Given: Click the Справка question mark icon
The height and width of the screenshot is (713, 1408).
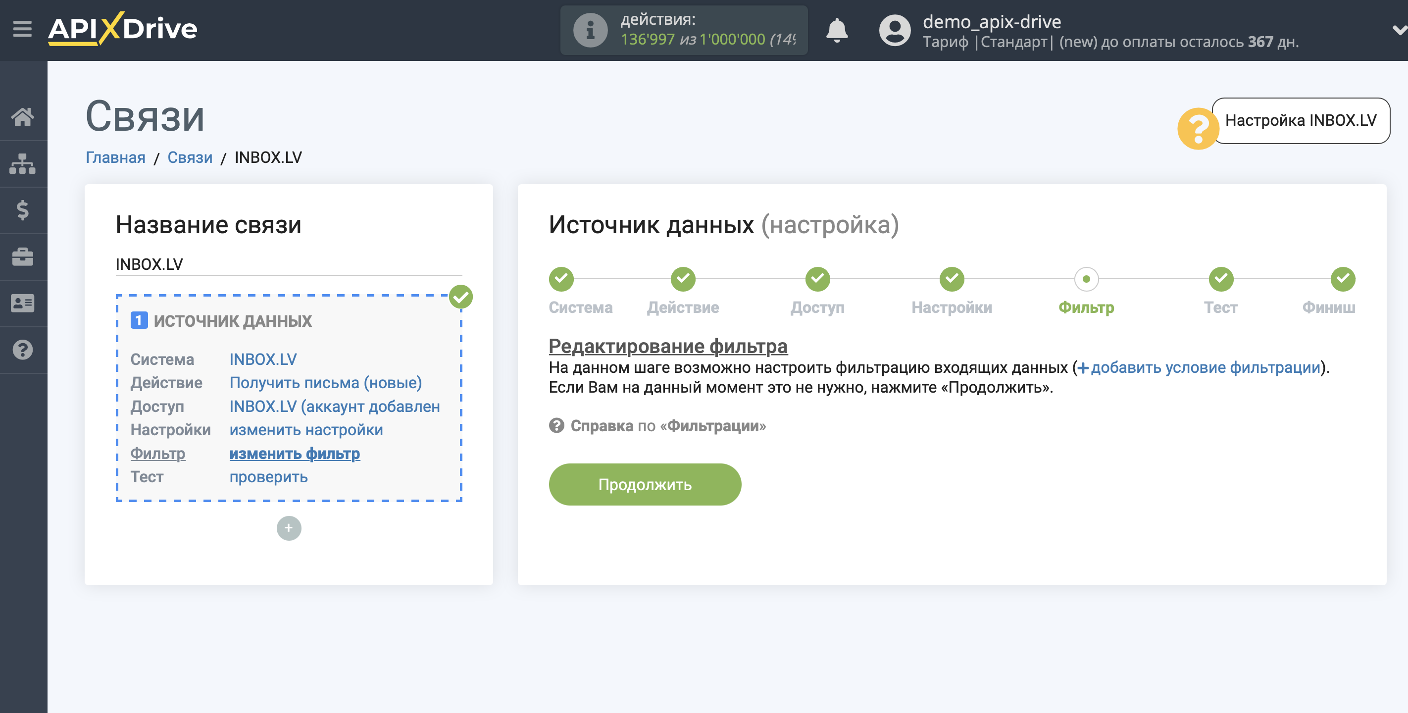Looking at the screenshot, I should click(556, 425).
